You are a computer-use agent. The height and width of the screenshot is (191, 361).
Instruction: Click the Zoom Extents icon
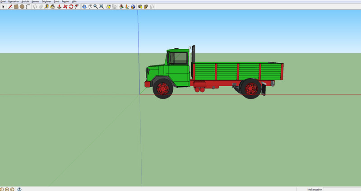tap(101, 7)
